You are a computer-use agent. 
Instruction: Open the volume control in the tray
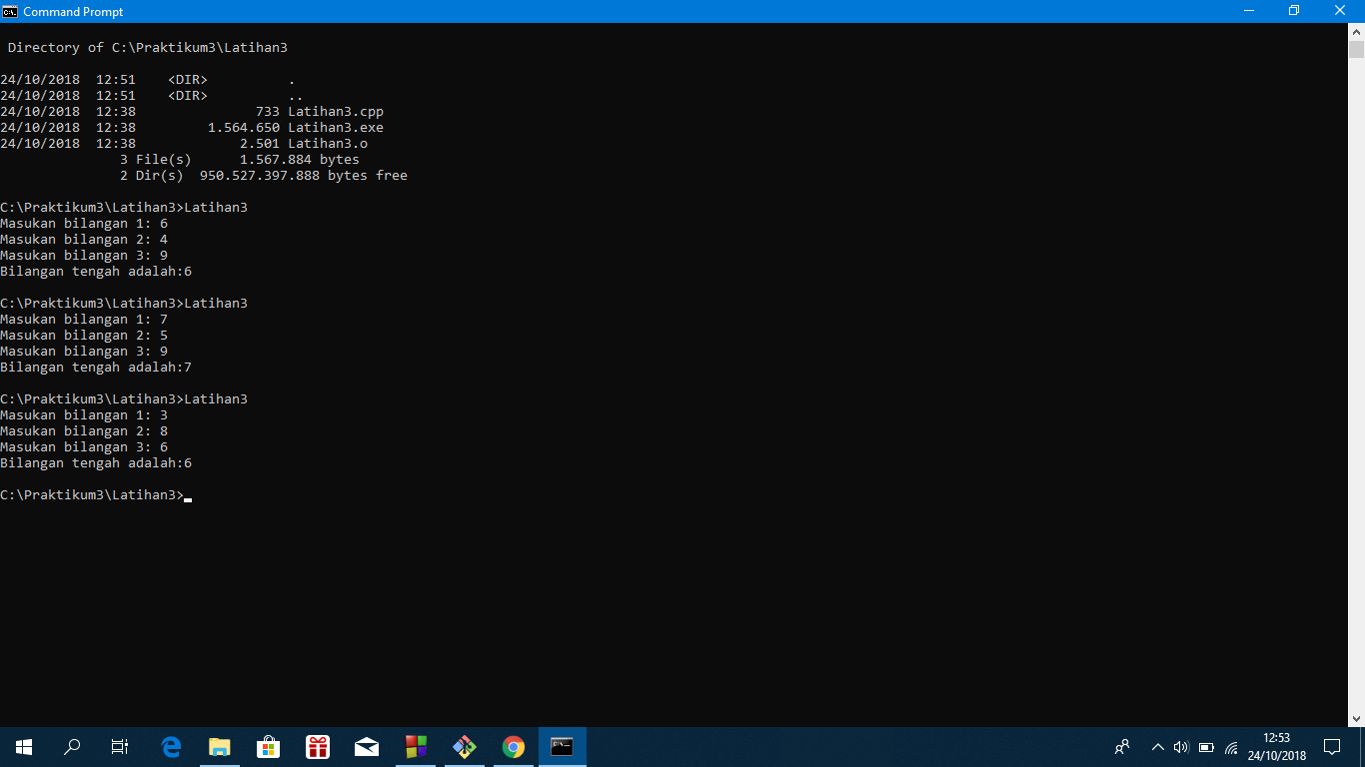click(x=1181, y=747)
